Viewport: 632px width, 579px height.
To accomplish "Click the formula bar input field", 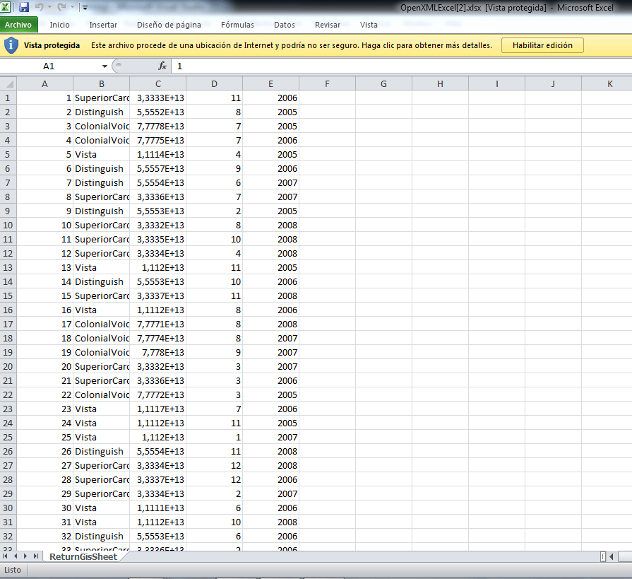I will pos(402,66).
